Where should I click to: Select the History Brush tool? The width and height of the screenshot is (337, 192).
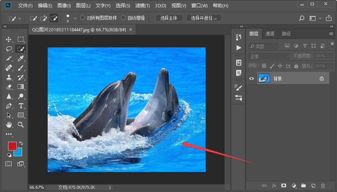point(21,77)
